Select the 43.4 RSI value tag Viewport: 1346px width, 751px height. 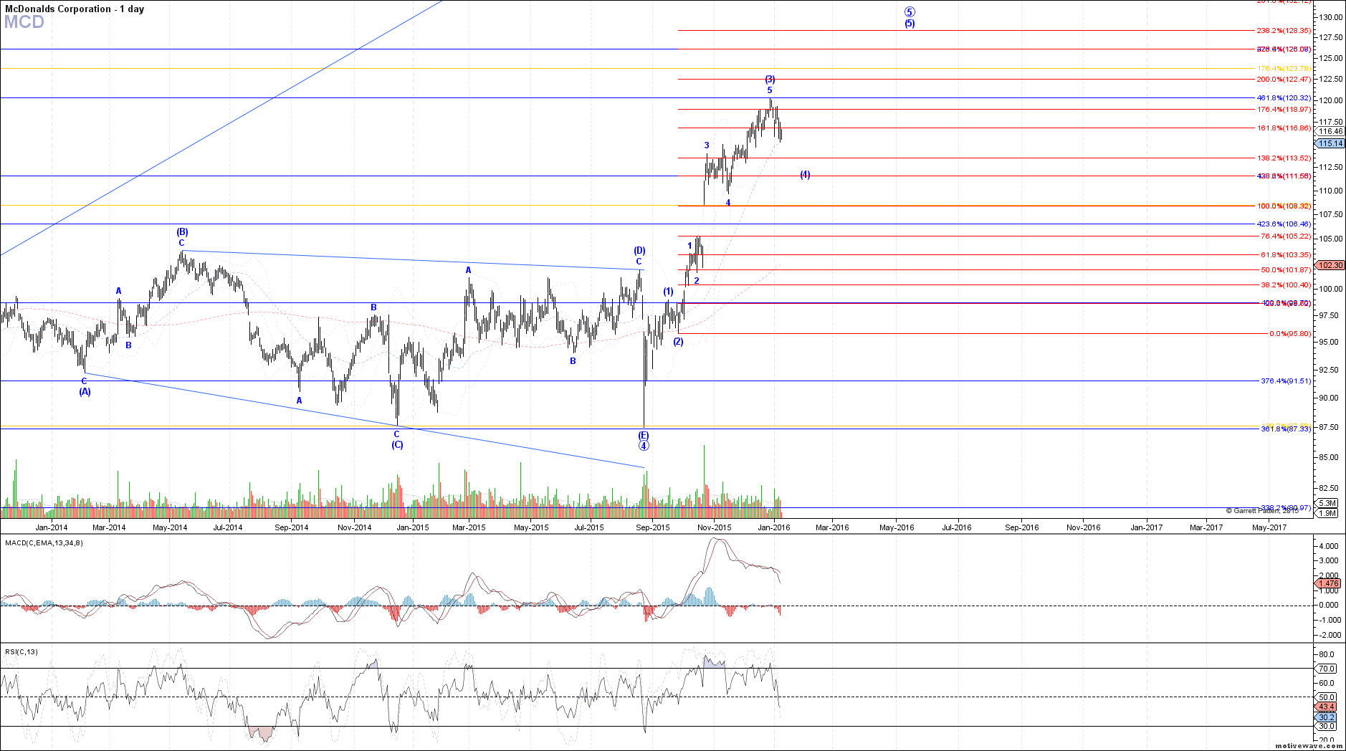[1327, 707]
